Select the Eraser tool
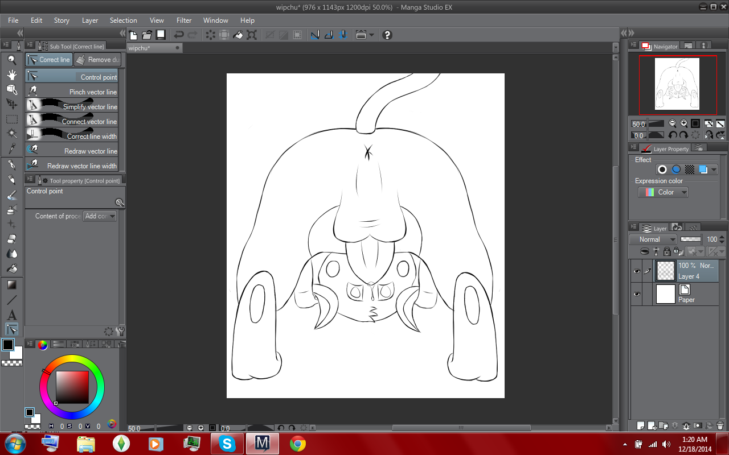 coord(11,239)
